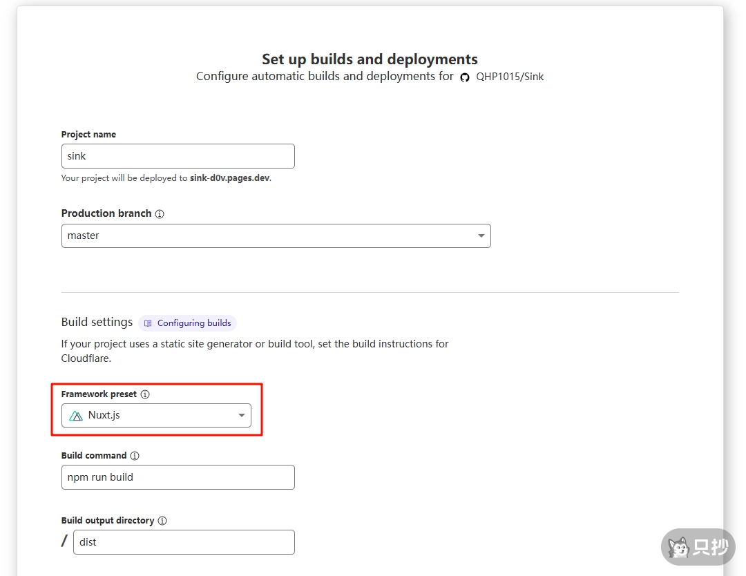Select the QHP1015/Sink repository name
This screenshot has height=576, width=746.
[x=510, y=77]
